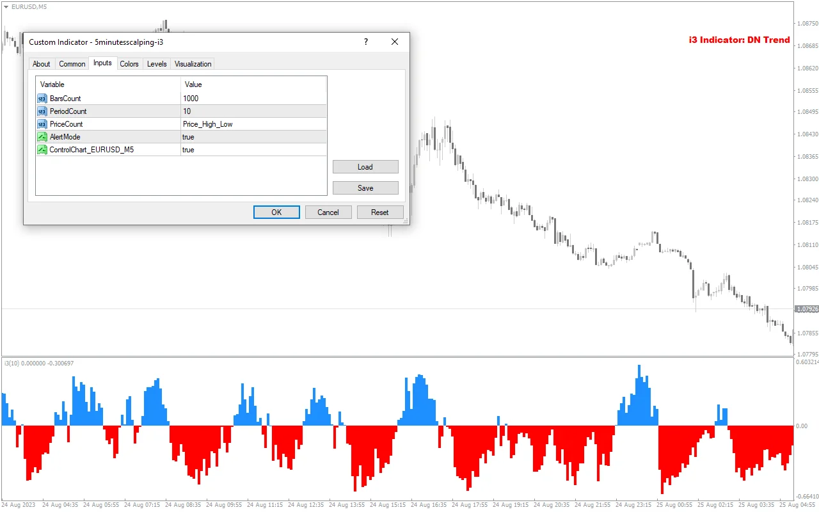The width and height of the screenshot is (819, 512).
Task: Click the current price label 1.07926
Action: 806,308
